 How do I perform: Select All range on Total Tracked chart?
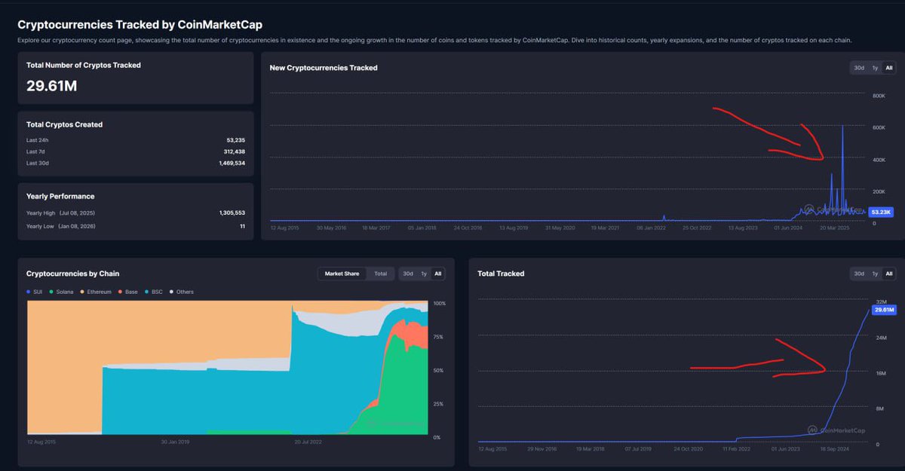point(889,274)
